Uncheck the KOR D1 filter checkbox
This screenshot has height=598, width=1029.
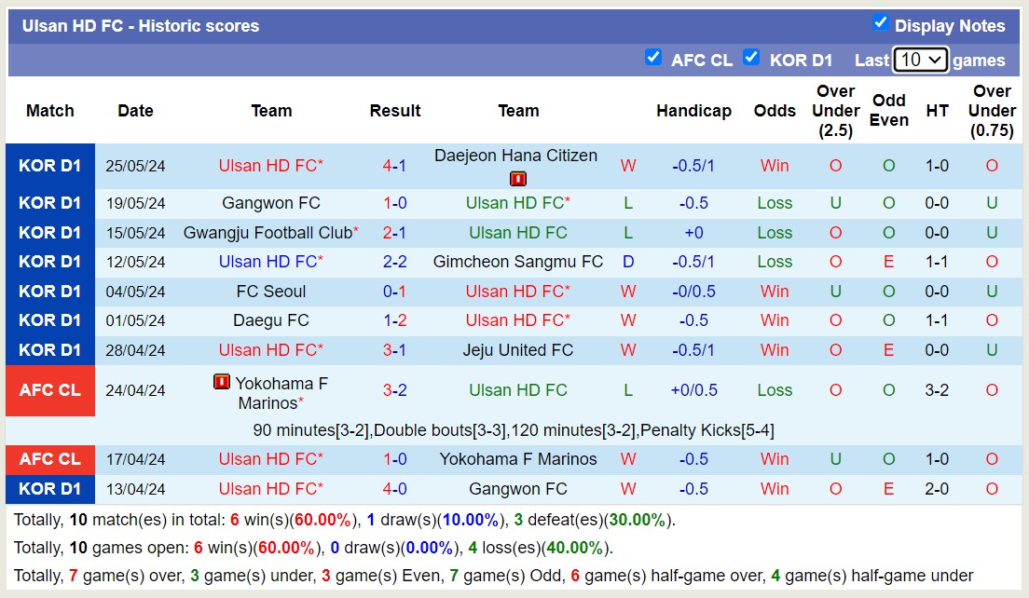click(751, 57)
